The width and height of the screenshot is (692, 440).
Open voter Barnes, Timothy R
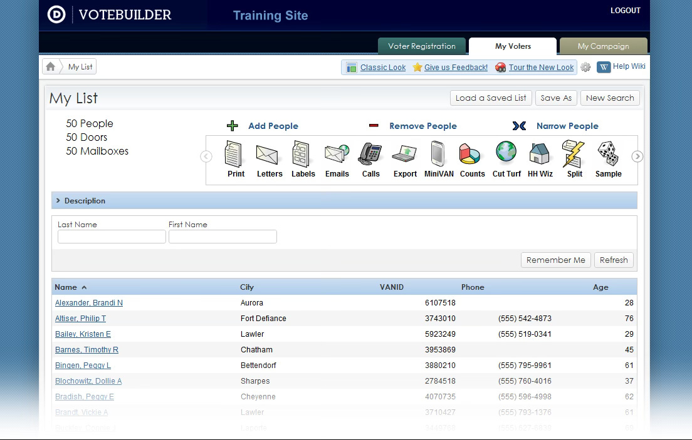(x=86, y=350)
